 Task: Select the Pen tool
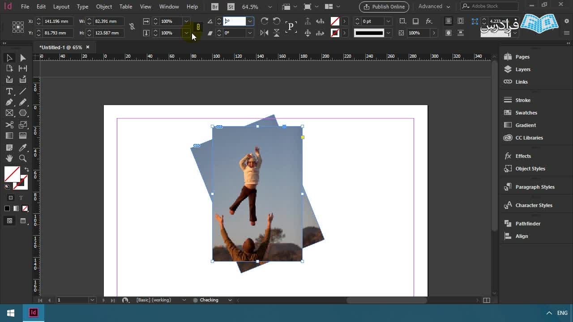(x=9, y=102)
